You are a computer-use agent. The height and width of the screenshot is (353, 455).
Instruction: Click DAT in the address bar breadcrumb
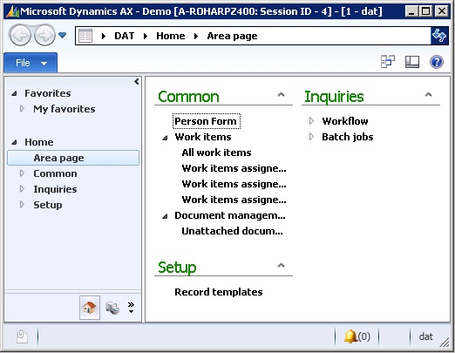coord(125,36)
